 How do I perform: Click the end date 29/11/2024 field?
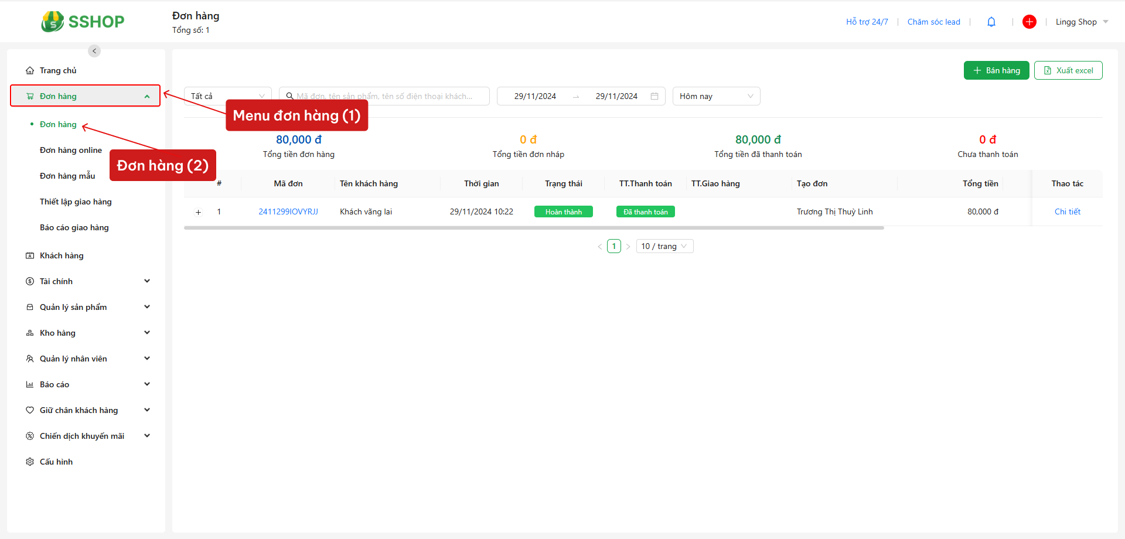tap(616, 96)
